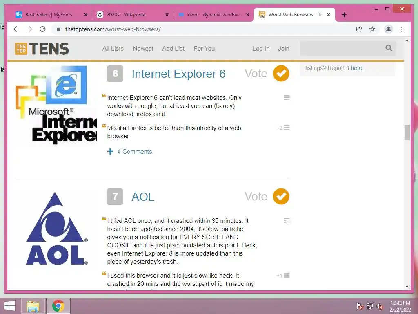Vote for AOL with the checkmark
The width and height of the screenshot is (418, 314).
(x=281, y=196)
